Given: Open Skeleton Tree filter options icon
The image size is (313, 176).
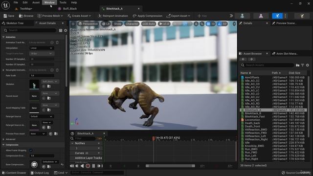Looking at the screenshot, I should [61, 30].
